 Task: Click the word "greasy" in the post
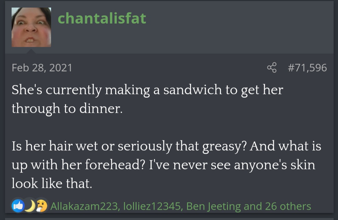[222, 147]
